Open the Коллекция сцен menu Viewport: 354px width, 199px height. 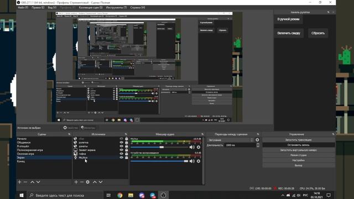point(91,7)
